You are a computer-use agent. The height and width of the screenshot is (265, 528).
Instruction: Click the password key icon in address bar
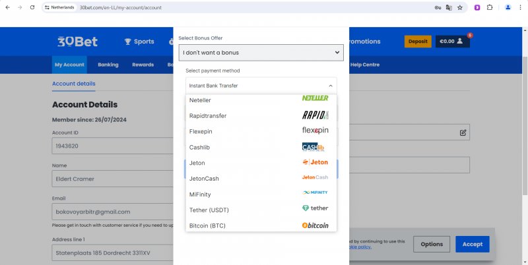[x=438, y=7]
